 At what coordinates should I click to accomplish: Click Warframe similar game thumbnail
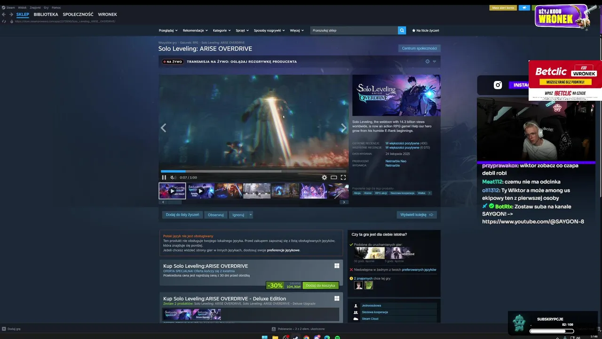(400, 253)
